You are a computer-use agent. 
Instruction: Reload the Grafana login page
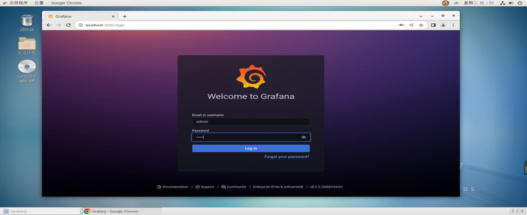[68, 25]
